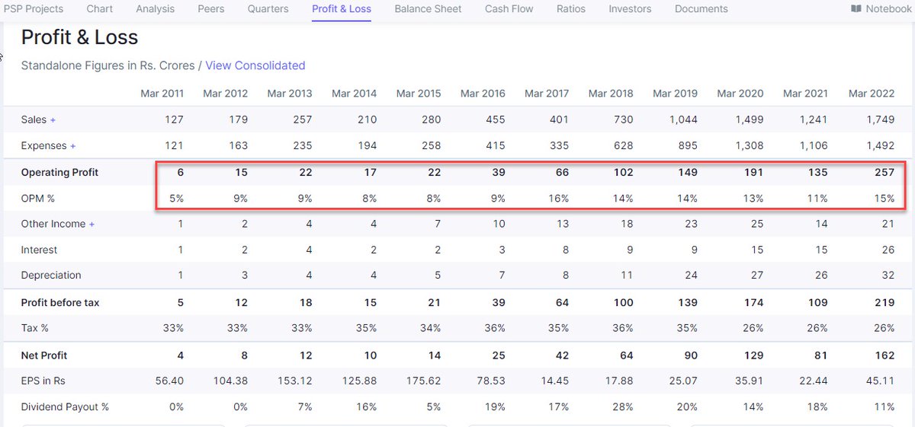The height and width of the screenshot is (427, 915).
Task: Go to the Ratios tab
Action: tap(571, 9)
